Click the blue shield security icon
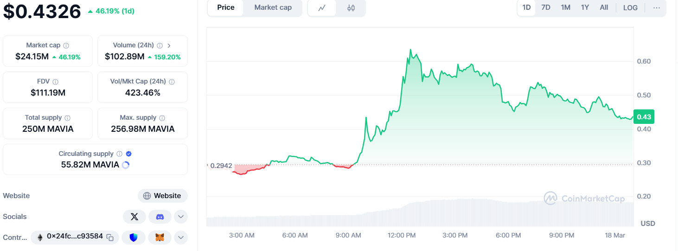This screenshot has height=251, width=678. 134,238
